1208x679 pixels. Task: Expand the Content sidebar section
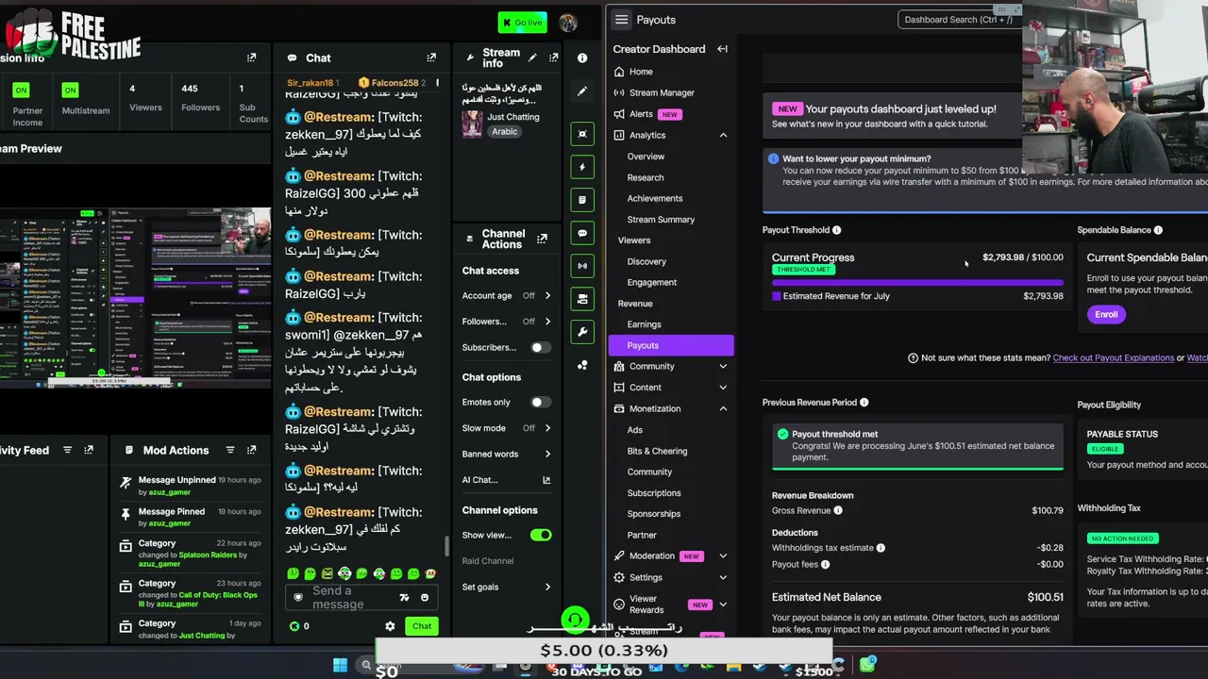[x=723, y=388]
